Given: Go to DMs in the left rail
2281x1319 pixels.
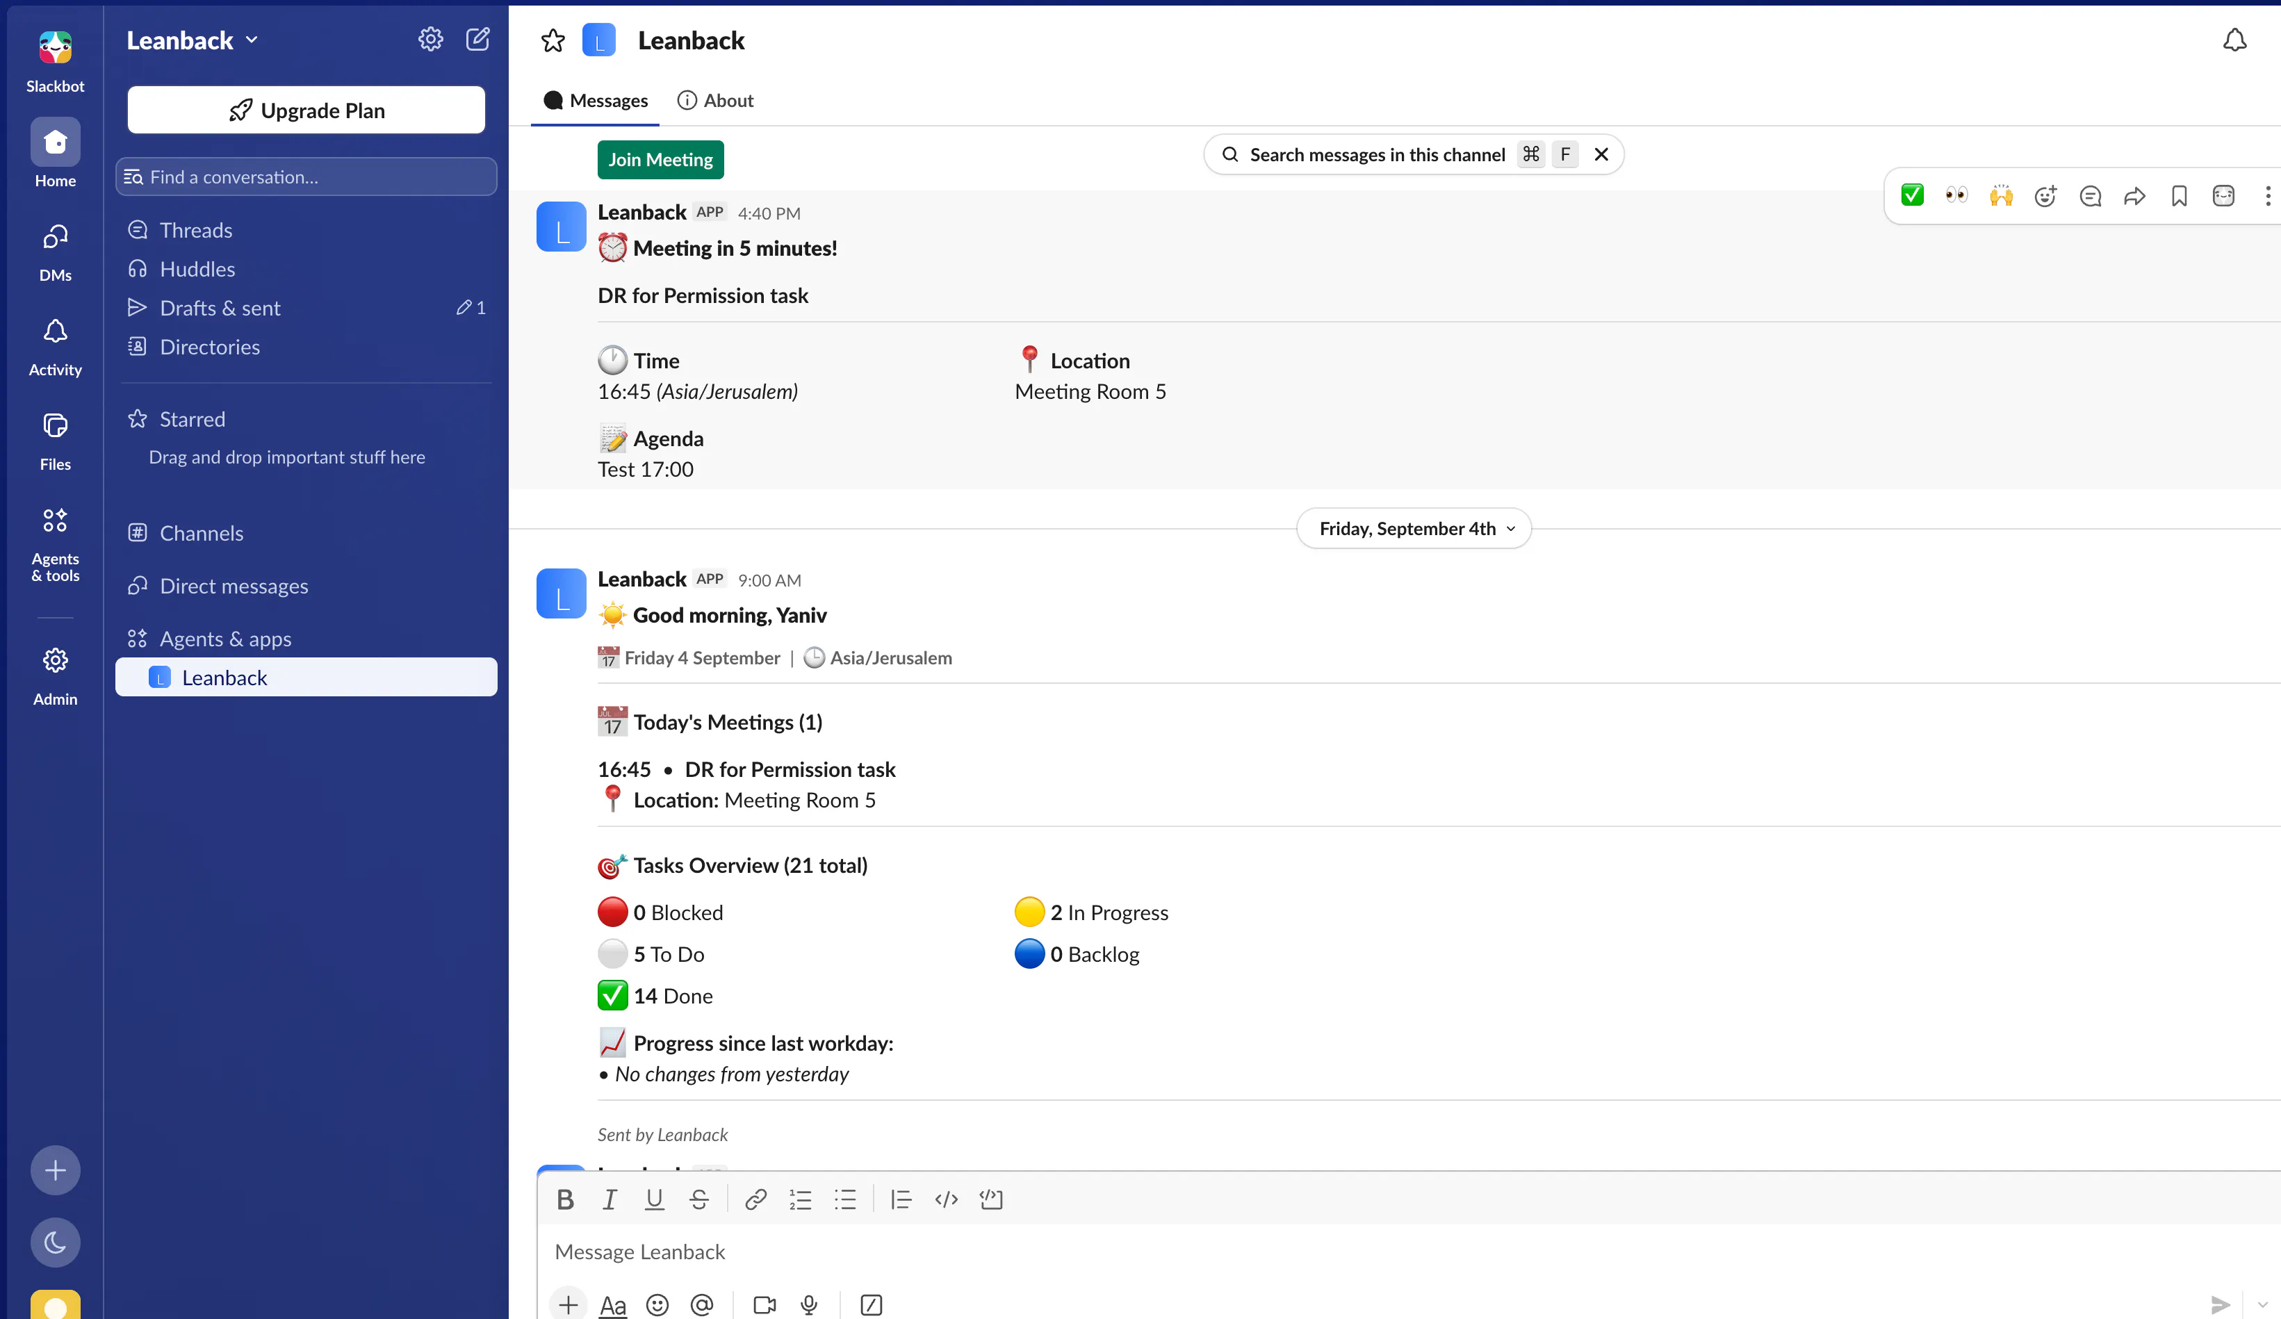Looking at the screenshot, I should 55,252.
